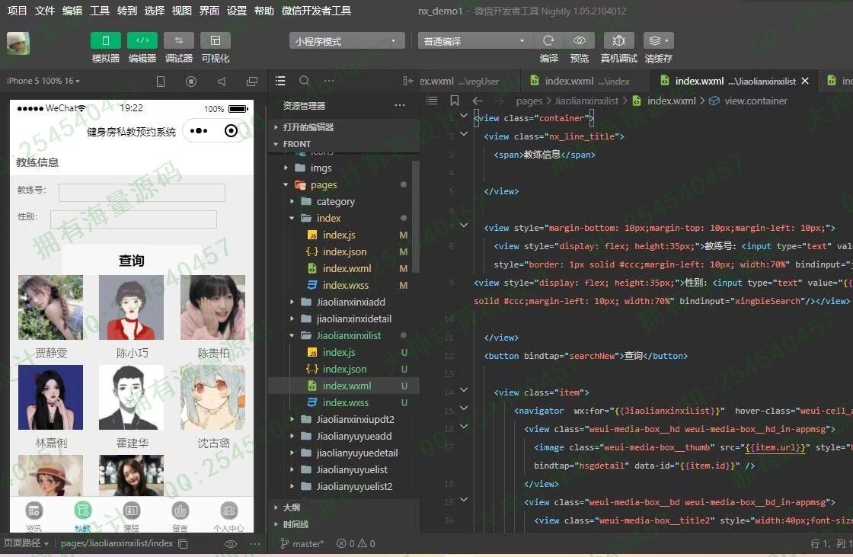Open the 普通编译 compile mode dropdown
Image resolution: width=853 pixels, height=557 pixels.
(475, 41)
